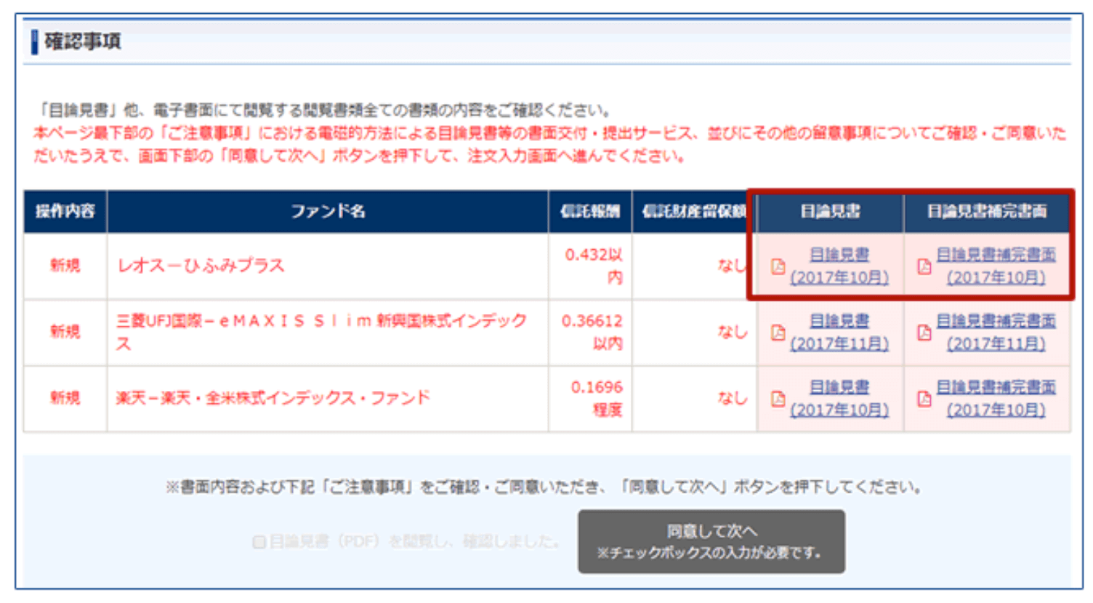1093x603 pixels.
Task: Click the 信託財産留保額 column header
Action: [694, 211]
